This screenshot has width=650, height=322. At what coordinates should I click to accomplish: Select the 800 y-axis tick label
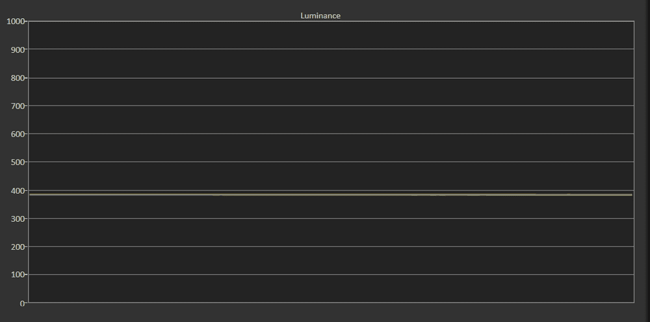(x=17, y=78)
